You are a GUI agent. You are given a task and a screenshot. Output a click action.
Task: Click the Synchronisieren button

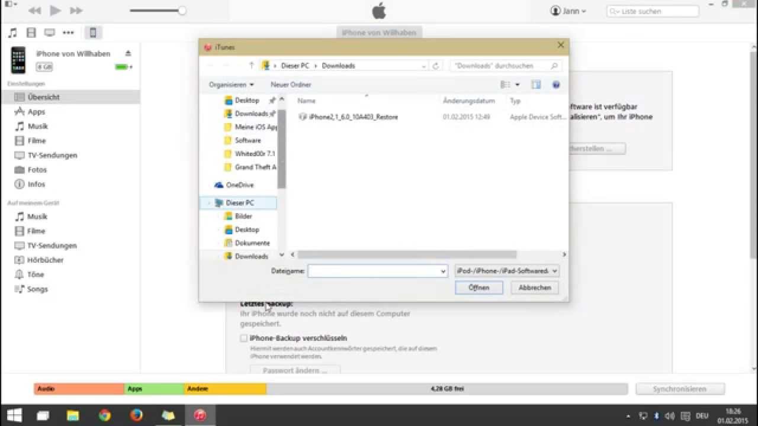(x=680, y=389)
